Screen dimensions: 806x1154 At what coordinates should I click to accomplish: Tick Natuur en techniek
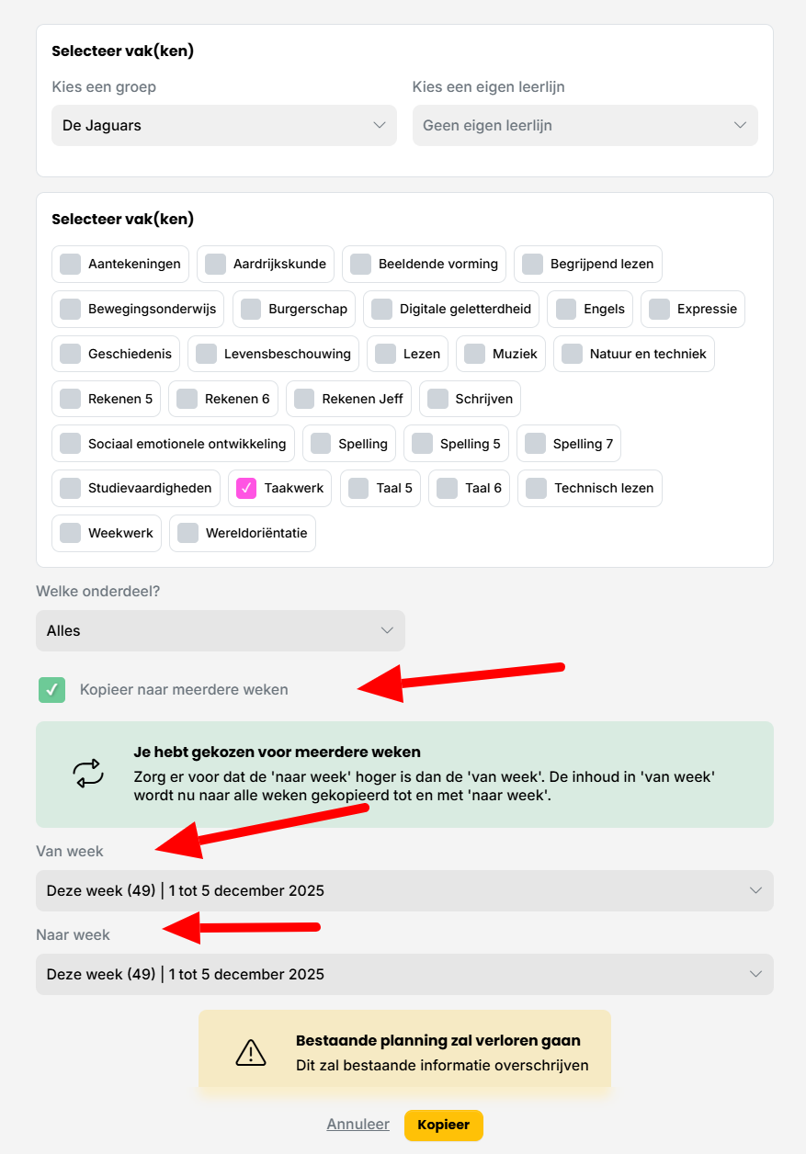(x=573, y=354)
